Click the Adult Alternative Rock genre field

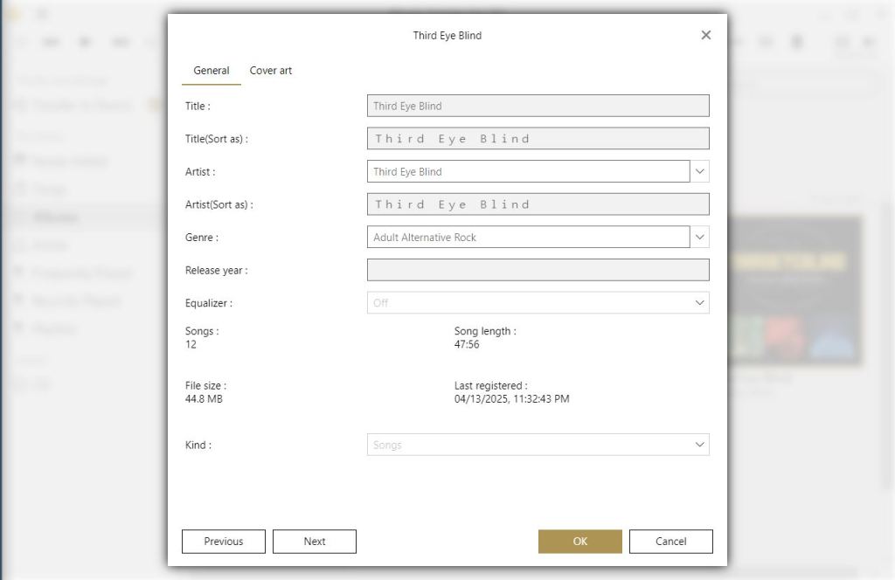(x=528, y=238)
